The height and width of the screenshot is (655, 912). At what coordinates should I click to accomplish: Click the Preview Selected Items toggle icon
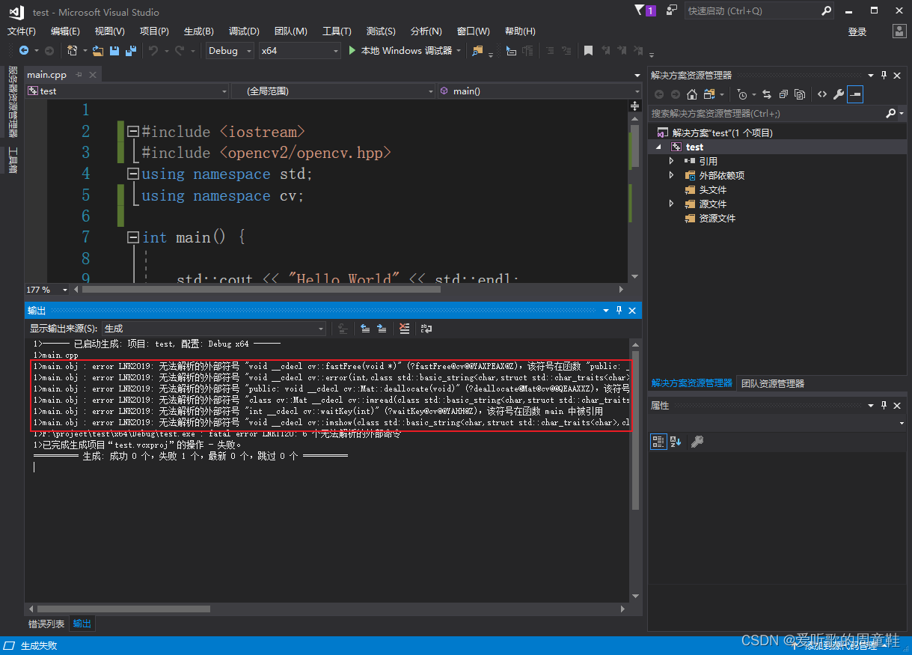(855, 94)
